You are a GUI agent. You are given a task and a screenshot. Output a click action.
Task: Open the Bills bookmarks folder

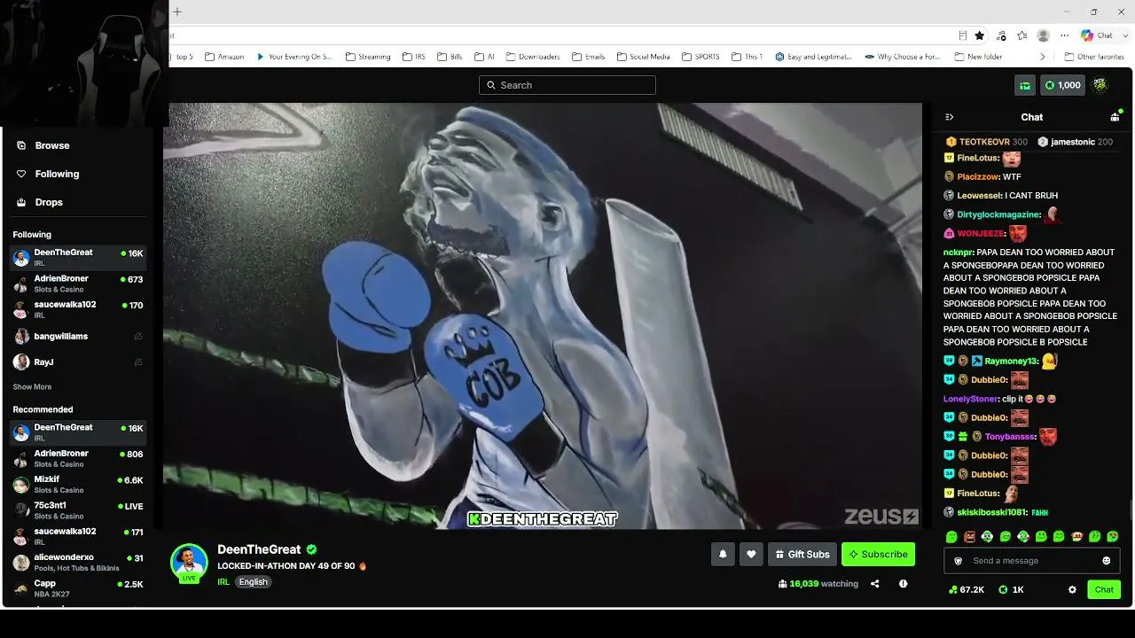click(450, 57)
